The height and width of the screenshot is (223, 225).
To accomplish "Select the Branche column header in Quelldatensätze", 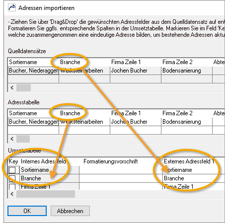I will click(70, 62).
